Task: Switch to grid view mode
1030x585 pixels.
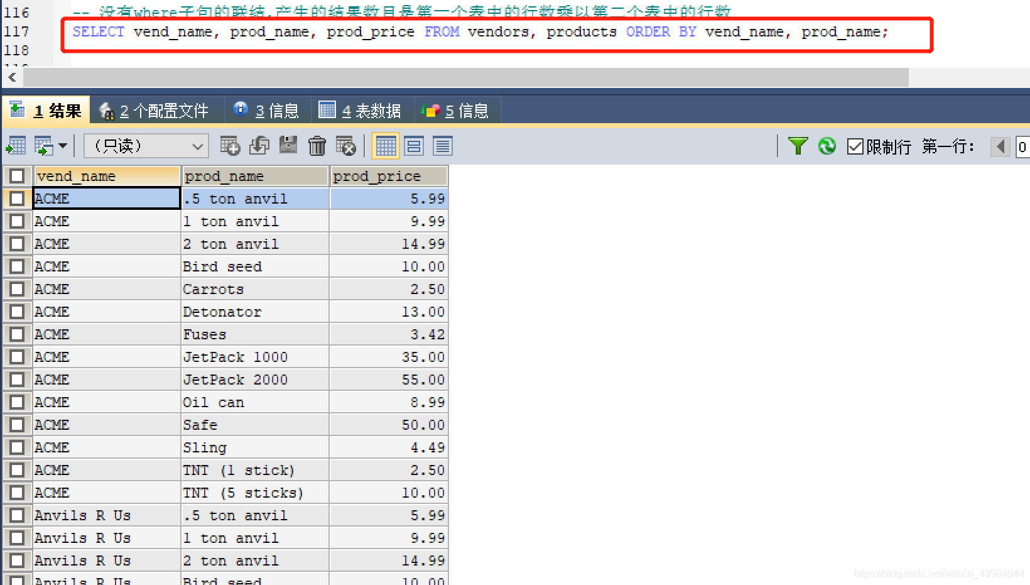Action: [x=386, y=146]
